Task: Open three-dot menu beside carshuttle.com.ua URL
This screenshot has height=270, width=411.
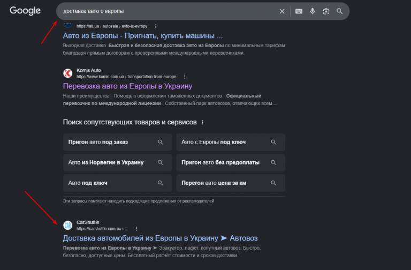Action: (x=136, y=229)
